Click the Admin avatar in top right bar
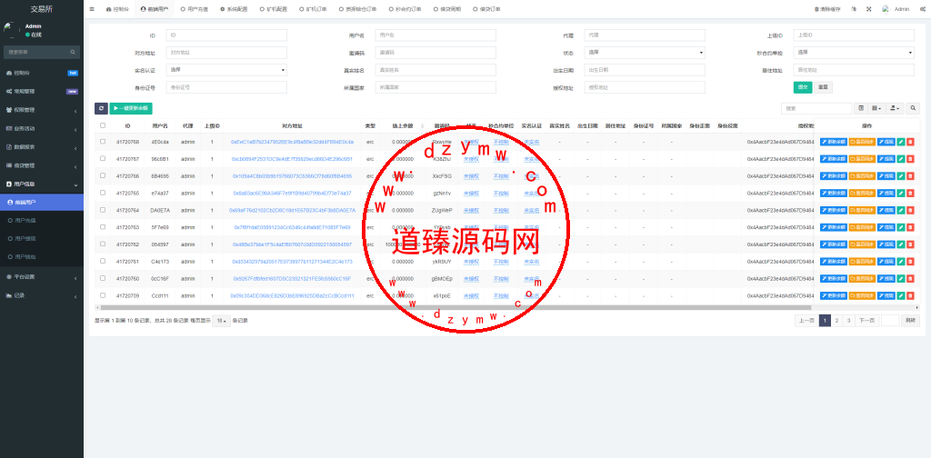 886,9
